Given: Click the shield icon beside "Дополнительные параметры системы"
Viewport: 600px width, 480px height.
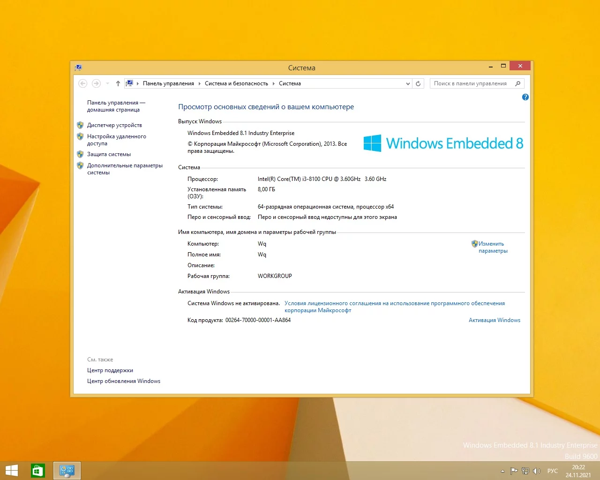Looking at the screenshot, I should click(x=80, y=165).
